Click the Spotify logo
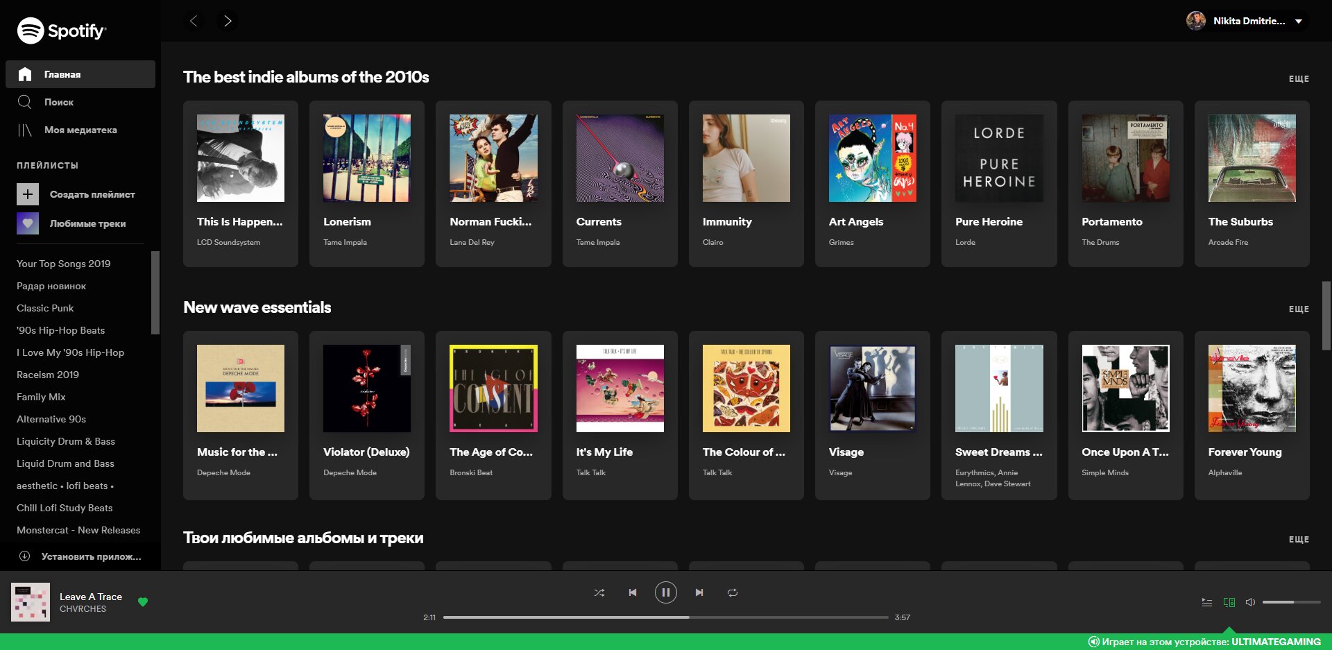The image size is (1332, 650). 61,31
